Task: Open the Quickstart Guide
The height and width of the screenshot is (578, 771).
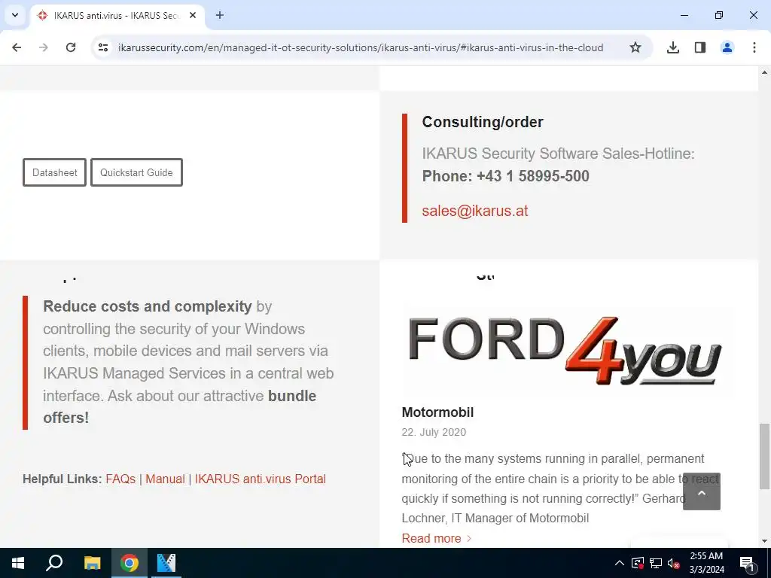Action: 137,172
